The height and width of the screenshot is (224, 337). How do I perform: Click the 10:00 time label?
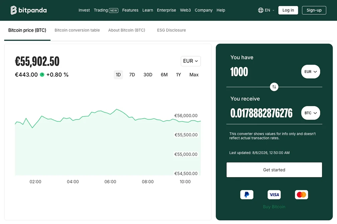coord(185,181)
